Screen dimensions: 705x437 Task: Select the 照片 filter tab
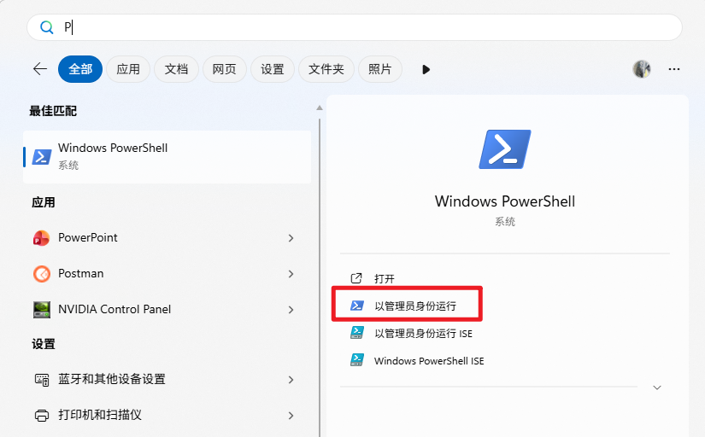(x=380, y=69)
